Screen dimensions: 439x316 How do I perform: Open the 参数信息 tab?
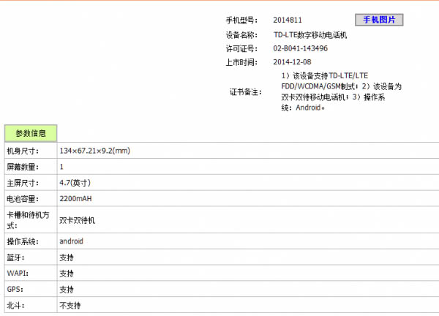pyautogui.click(x=31, y=133)
